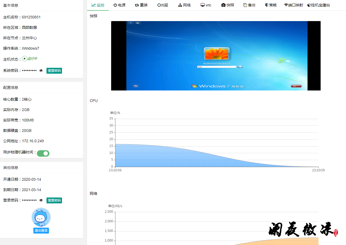Open the 快照 snapshot panel
The width and height of the screenshot is (346, 245).
228,5
